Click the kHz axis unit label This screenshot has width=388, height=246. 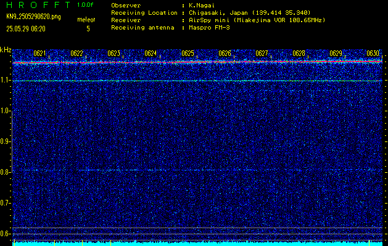pyautogui.click(x=6, y=50)
